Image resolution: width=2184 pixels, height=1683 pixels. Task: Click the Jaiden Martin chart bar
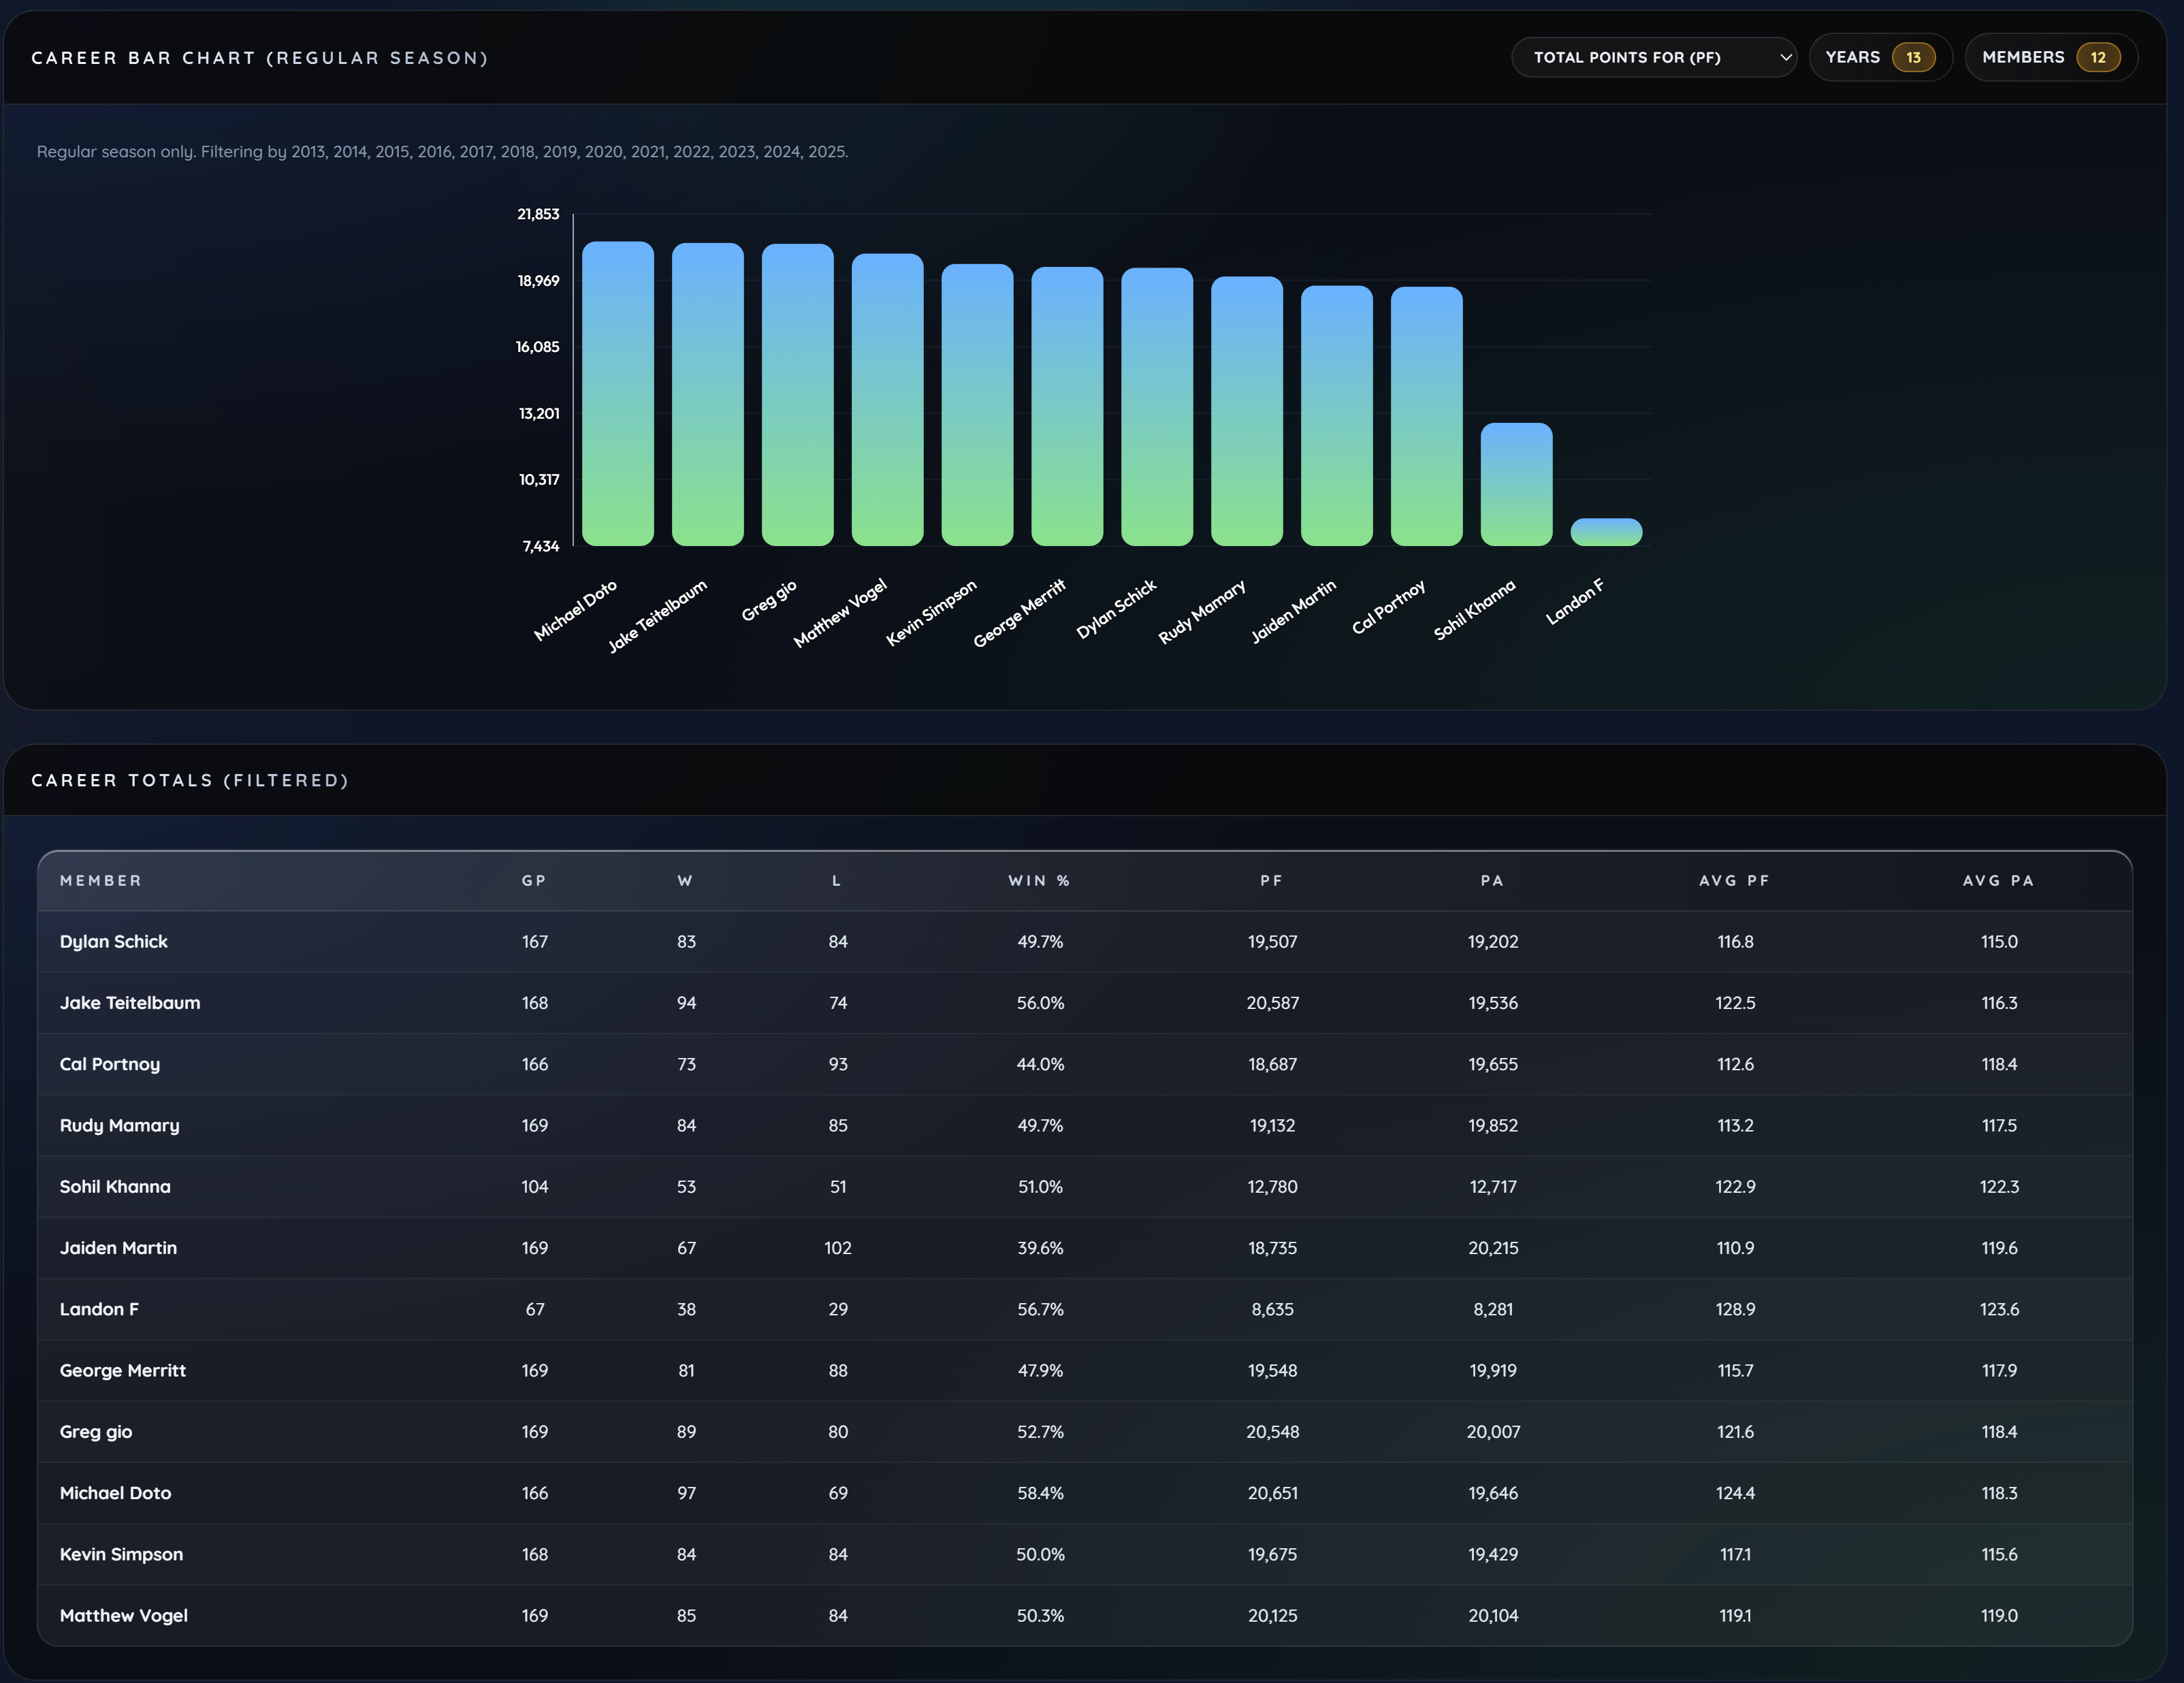click(1337, 415)
